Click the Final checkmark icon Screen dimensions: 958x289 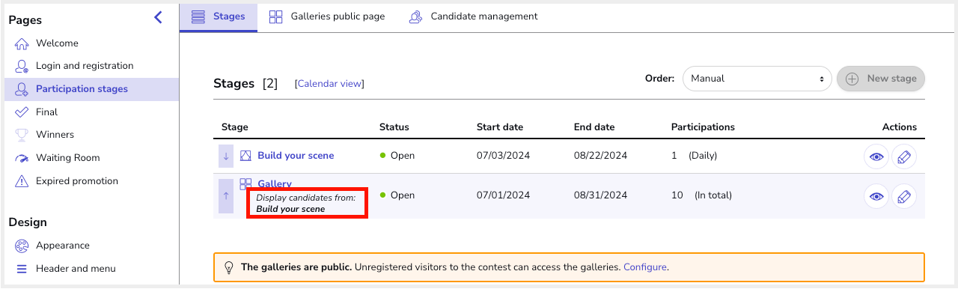tap(22, 112)
